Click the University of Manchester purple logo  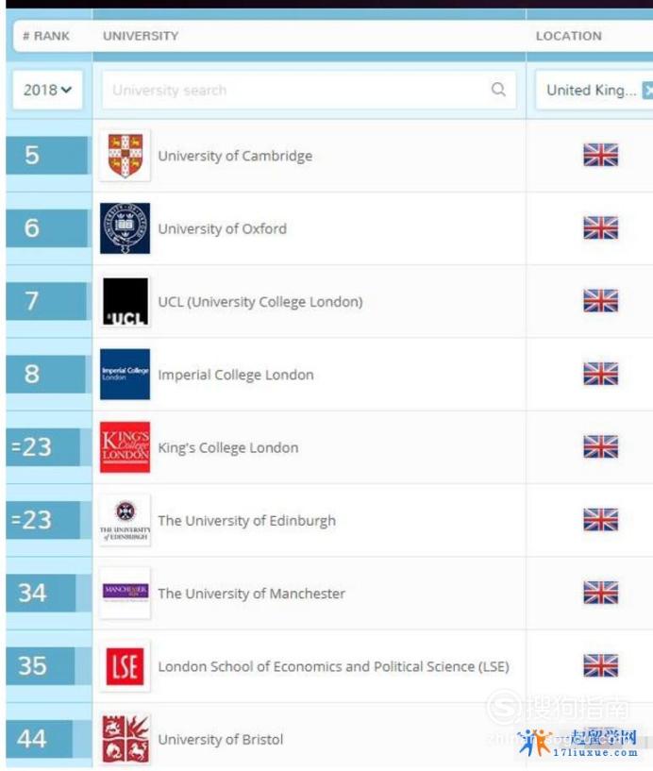(x=125, y=593)
